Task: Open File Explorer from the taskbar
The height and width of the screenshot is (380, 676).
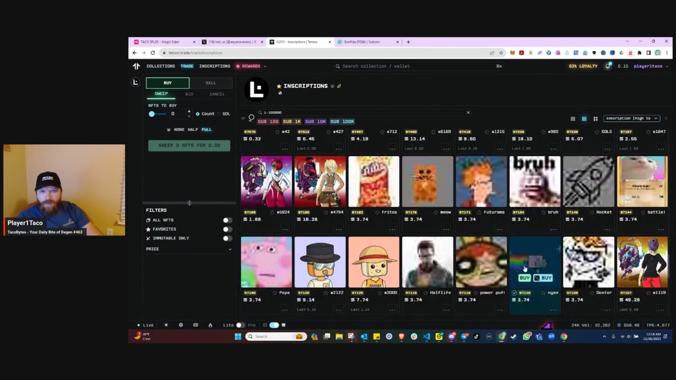Action: coord(339,337)
